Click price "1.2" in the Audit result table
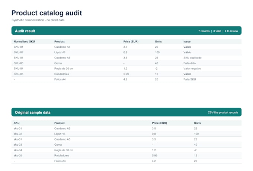The width and height of the screenshot is (253, 171). (x=125, y=69)
